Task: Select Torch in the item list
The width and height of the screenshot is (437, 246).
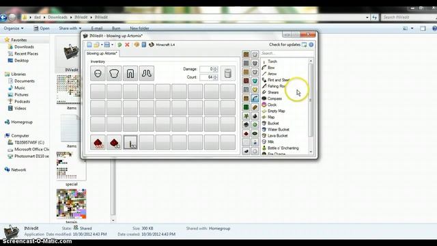Action: point(272,61)
